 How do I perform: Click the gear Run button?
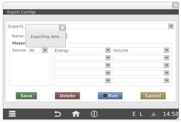click(110, 96)
